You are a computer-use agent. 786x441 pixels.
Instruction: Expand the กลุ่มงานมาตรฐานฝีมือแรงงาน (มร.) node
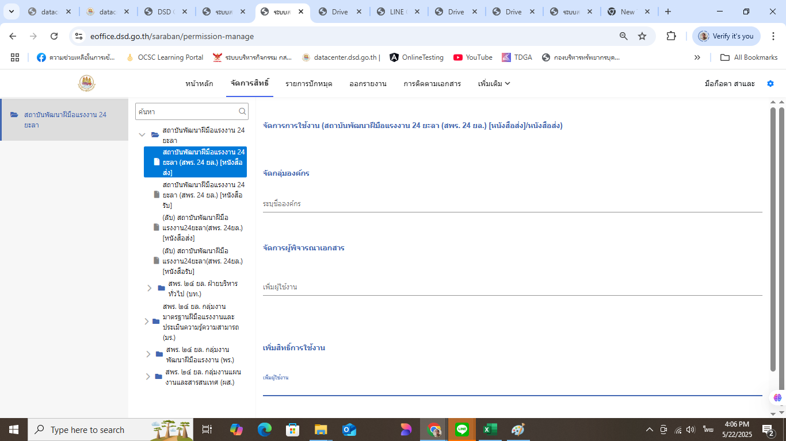(x=147, y=322)
